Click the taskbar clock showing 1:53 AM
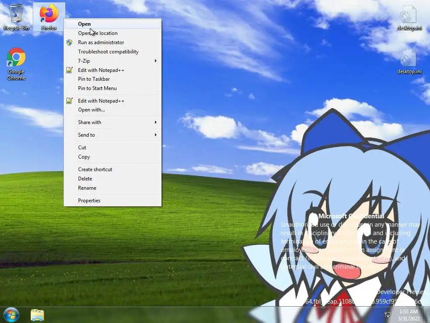Screen dimensions: 430x323 [x=409, y=315]
